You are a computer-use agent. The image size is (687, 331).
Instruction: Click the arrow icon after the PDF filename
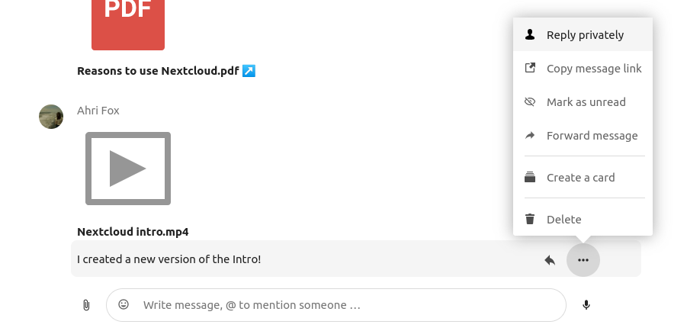click(x=249, y=71)
